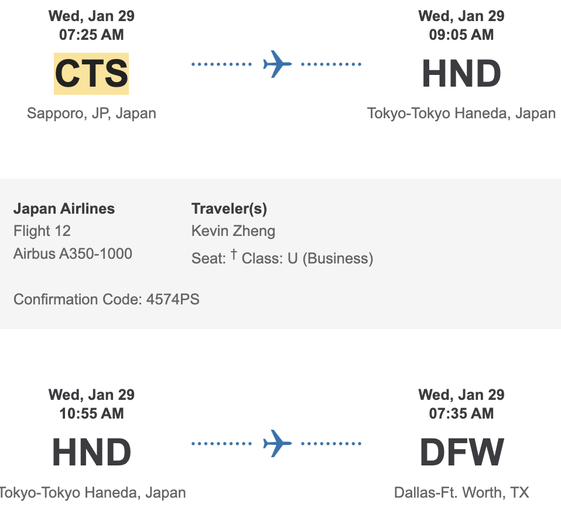Click the Traveler(s) heading
This screenshot has height=507, width=561.
coord(229,208)
